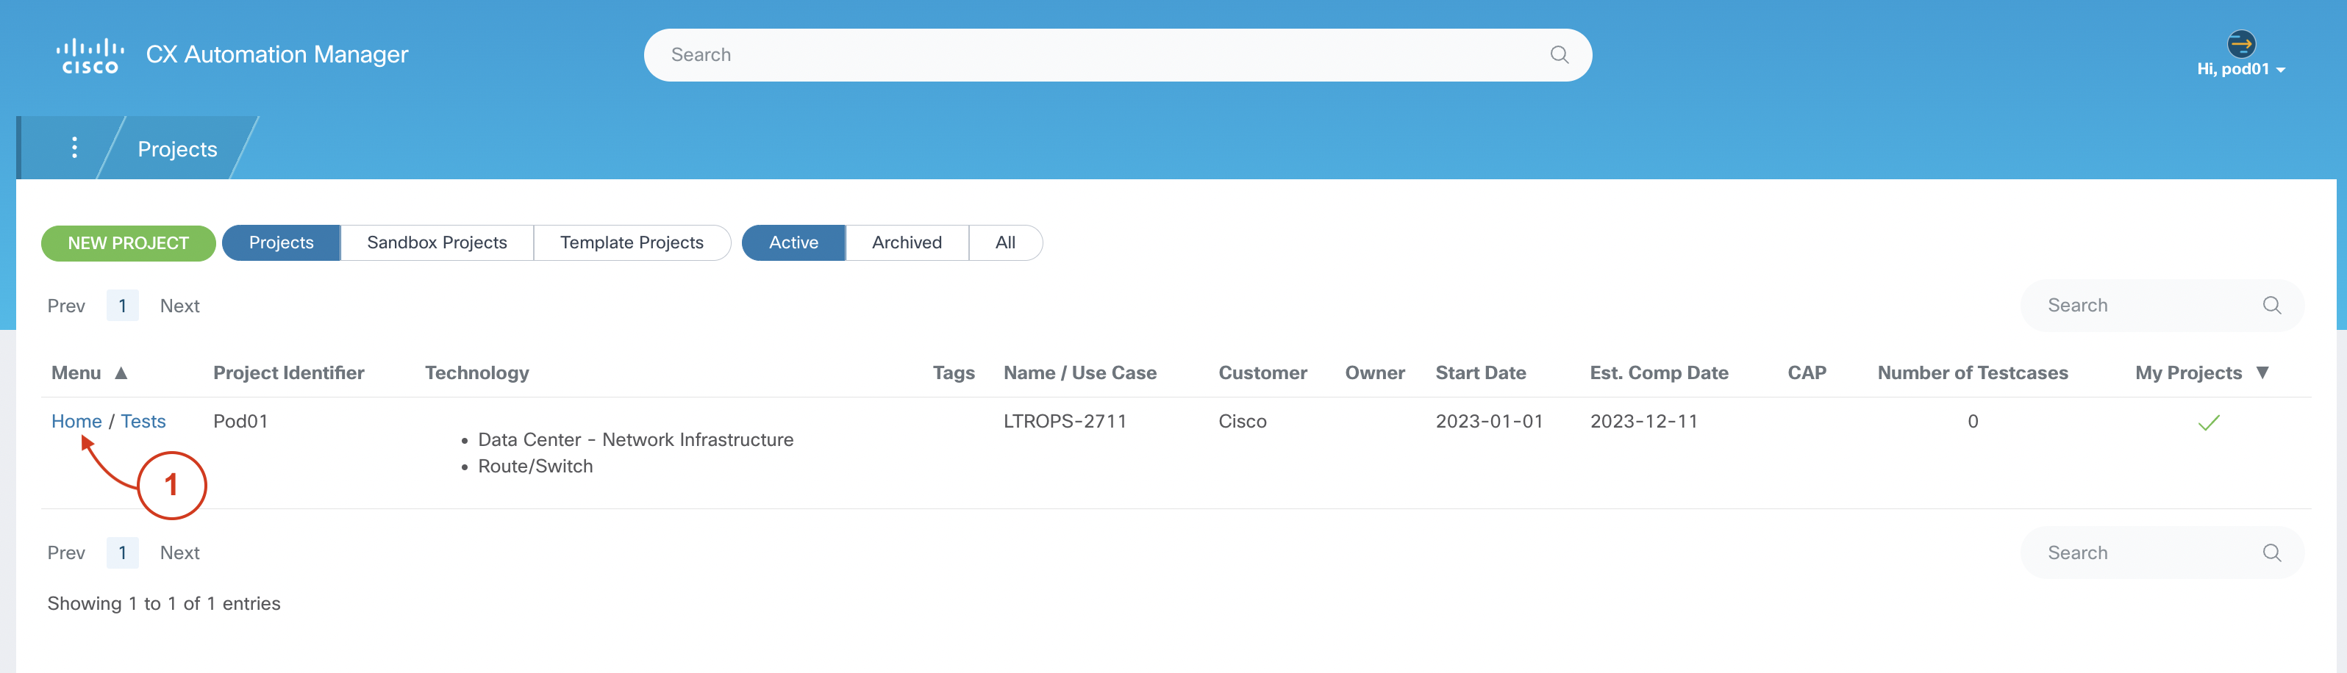Select the Archived filter toggle
The height and width of the screenshot is (673, 2347).
(x=906, y=242)
